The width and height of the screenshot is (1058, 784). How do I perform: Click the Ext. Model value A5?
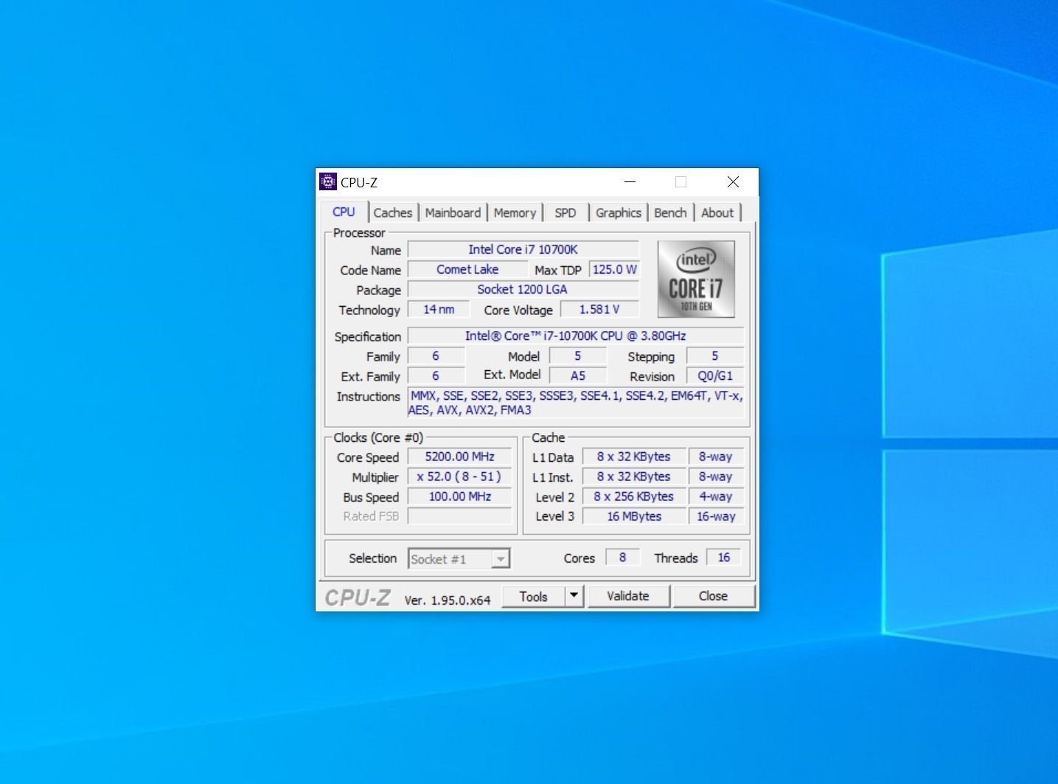(x=578, y=375)
